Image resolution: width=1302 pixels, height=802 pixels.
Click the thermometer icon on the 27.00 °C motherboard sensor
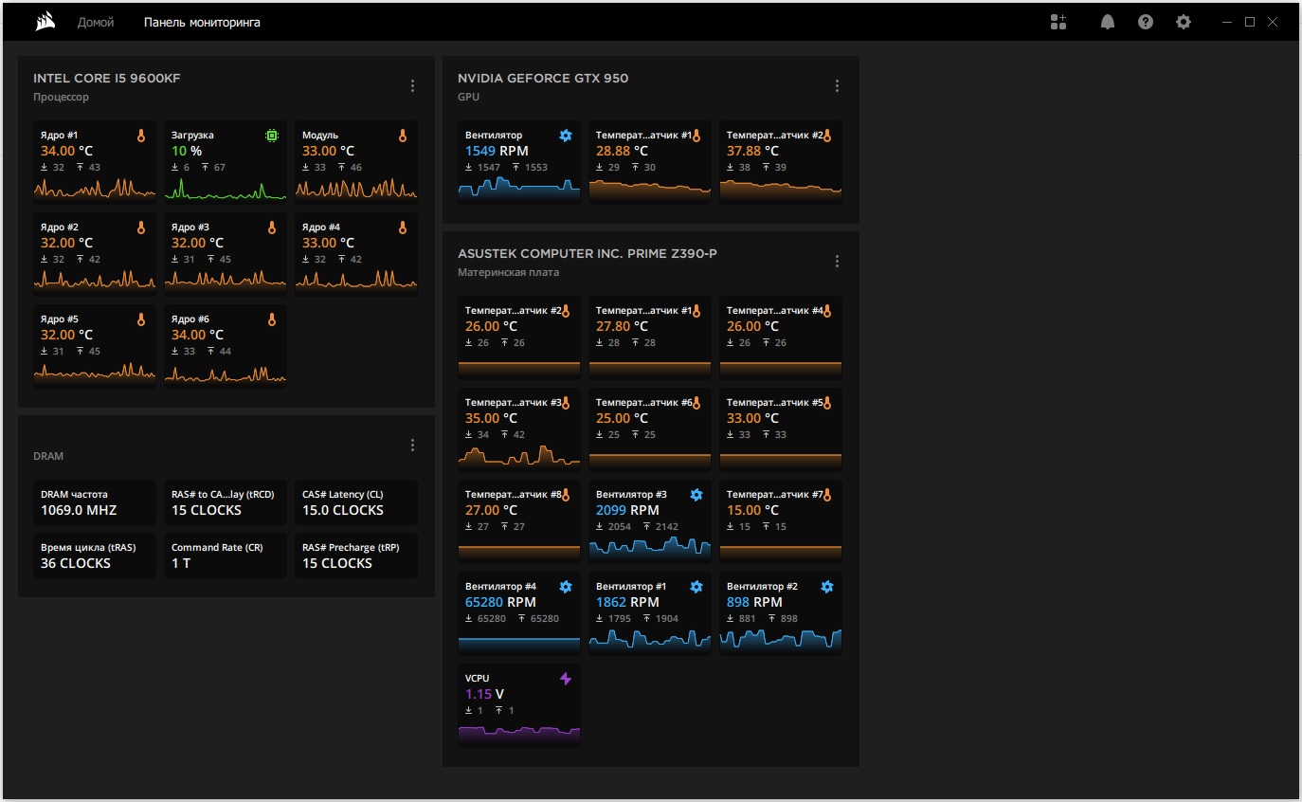(566, 495)
